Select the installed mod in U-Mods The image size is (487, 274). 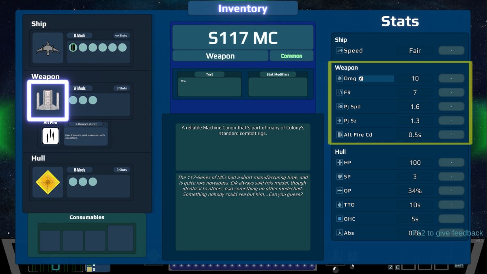click(73, 47)
